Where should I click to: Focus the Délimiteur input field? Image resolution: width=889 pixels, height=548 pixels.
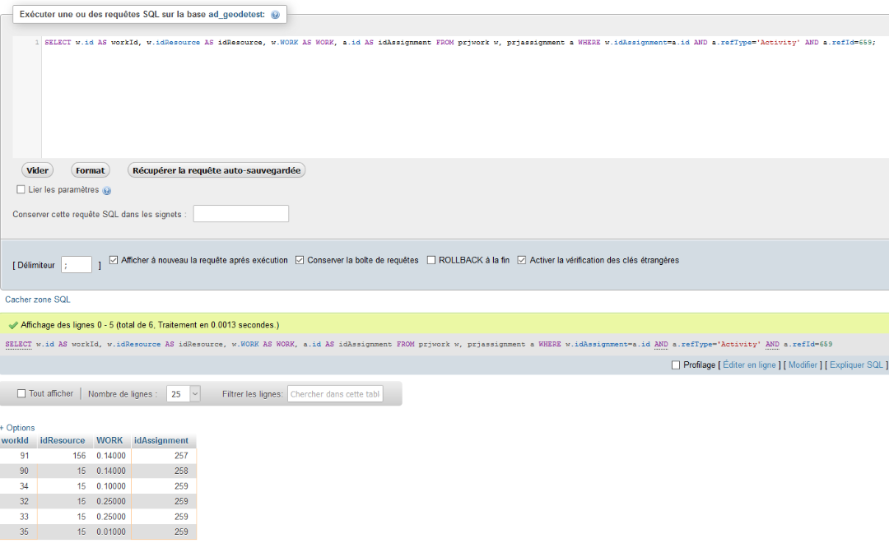pyautogui.click(x=77, y=265)
